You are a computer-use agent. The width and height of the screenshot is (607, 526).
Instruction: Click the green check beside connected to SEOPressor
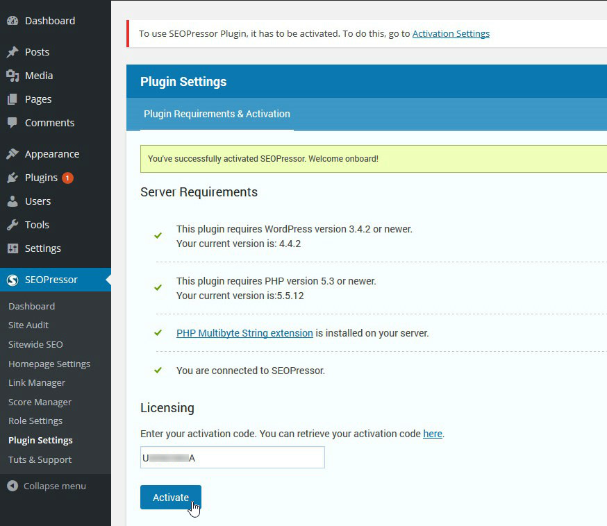click(x=158, y=370)
